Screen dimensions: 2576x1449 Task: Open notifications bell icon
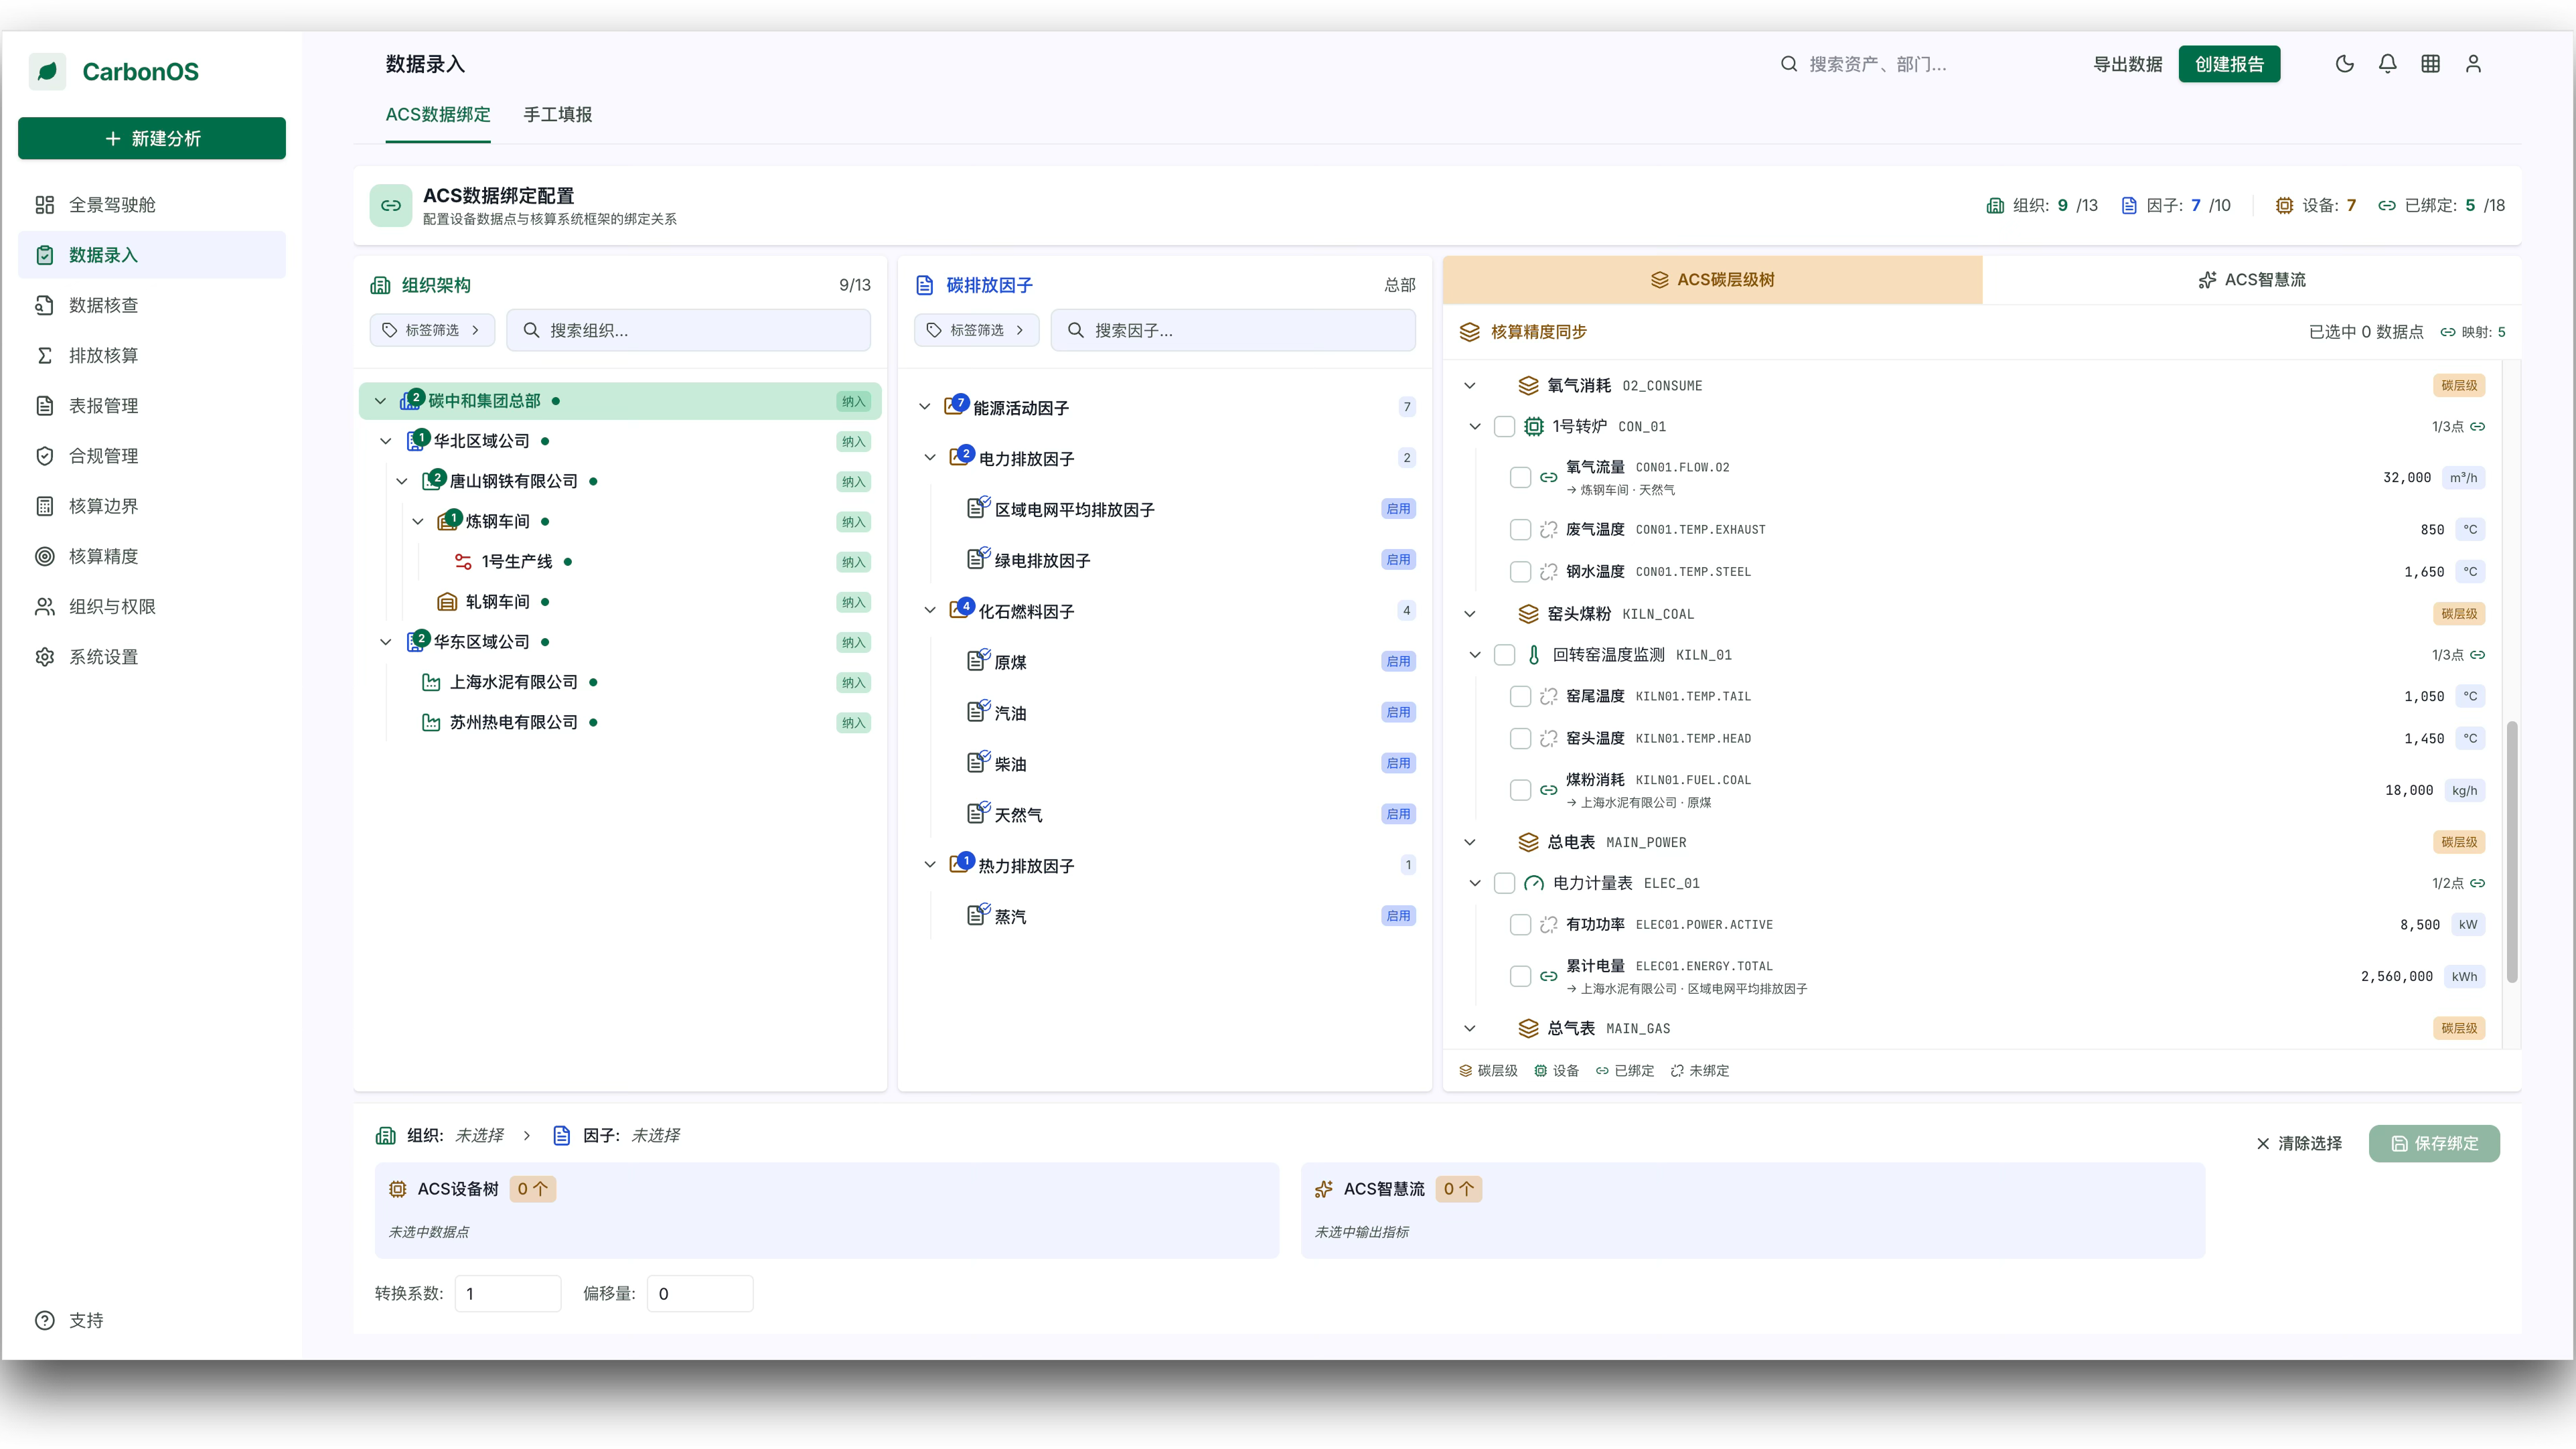click(2387, 64)
